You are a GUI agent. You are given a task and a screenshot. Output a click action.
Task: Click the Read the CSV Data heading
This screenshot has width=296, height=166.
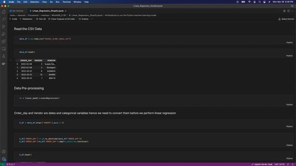click(28, 29)
